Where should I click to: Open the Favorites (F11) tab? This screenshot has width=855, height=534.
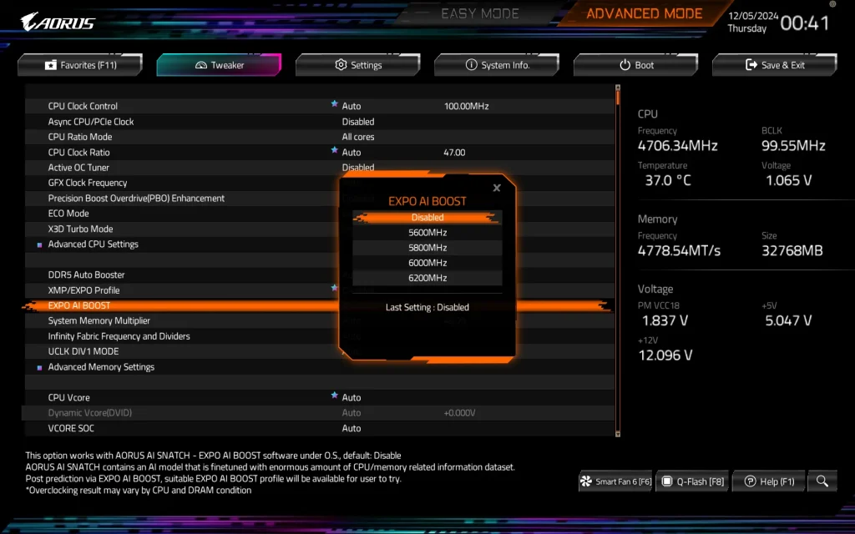pos(80,65)
